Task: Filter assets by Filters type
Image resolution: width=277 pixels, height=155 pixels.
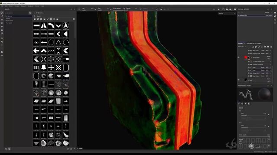Action: click(44, 19)
